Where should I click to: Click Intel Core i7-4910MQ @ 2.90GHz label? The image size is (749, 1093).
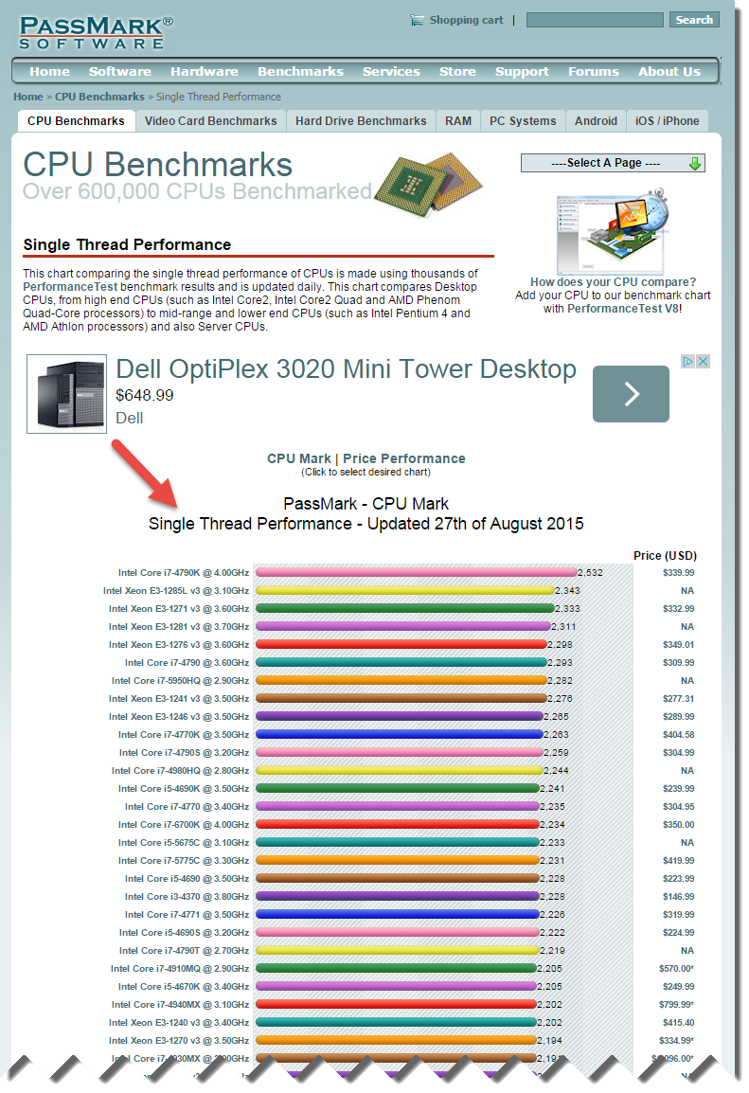point(180,969)
